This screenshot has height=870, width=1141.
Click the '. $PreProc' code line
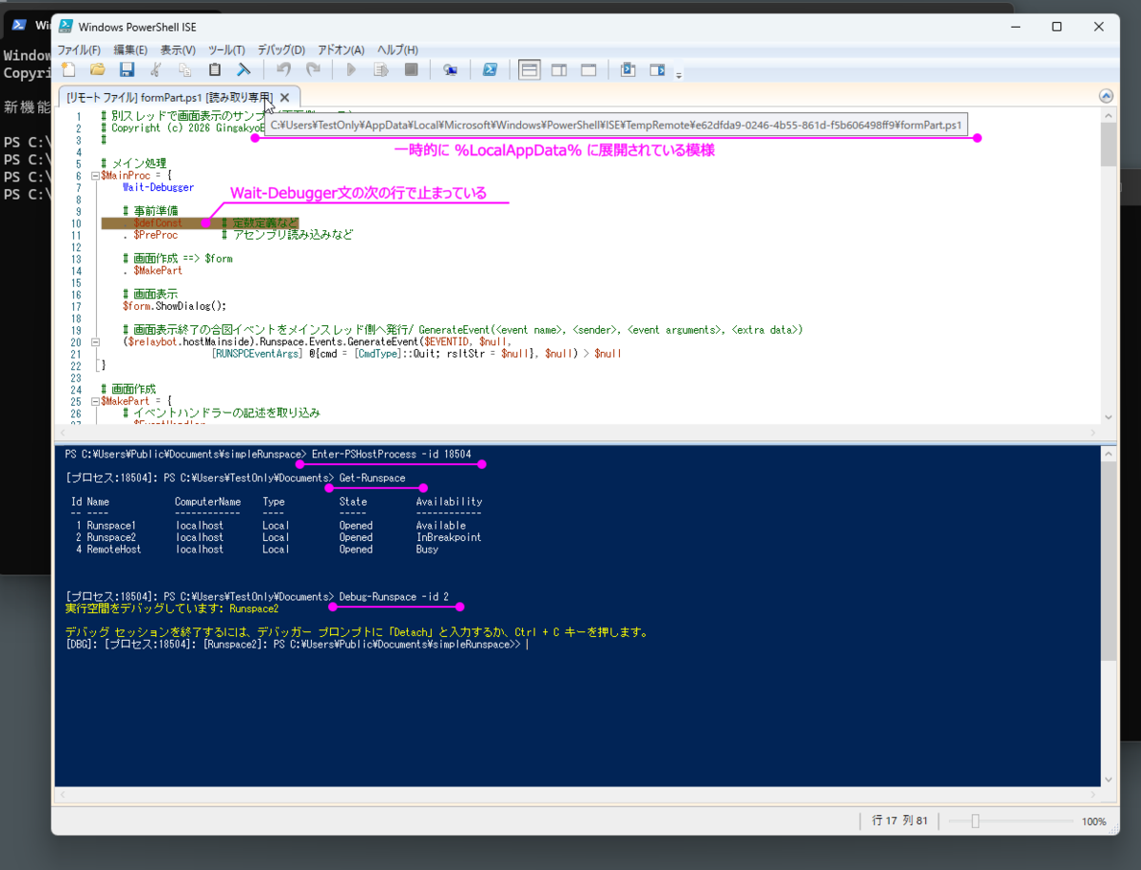[150, 234]
